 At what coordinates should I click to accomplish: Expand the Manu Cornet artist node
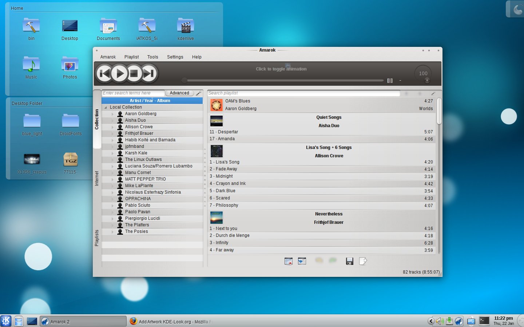click(113, 173)
